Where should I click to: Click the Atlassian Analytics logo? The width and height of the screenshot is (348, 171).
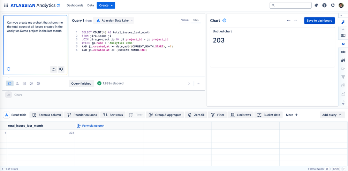[x=36, y=5]
